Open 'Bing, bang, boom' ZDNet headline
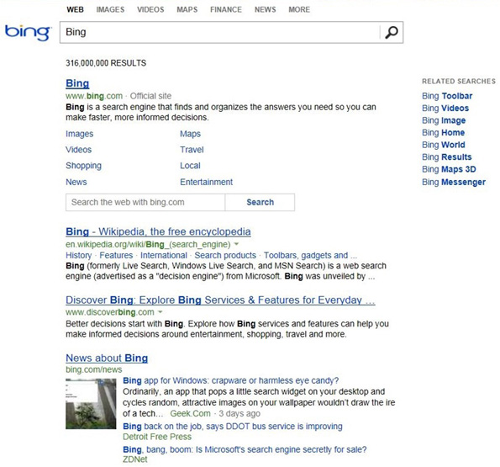500x467 pixels. coord(245,449)
